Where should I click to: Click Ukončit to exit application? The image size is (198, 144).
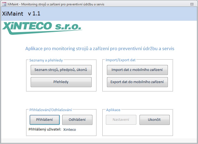click(x=154, y=120)
